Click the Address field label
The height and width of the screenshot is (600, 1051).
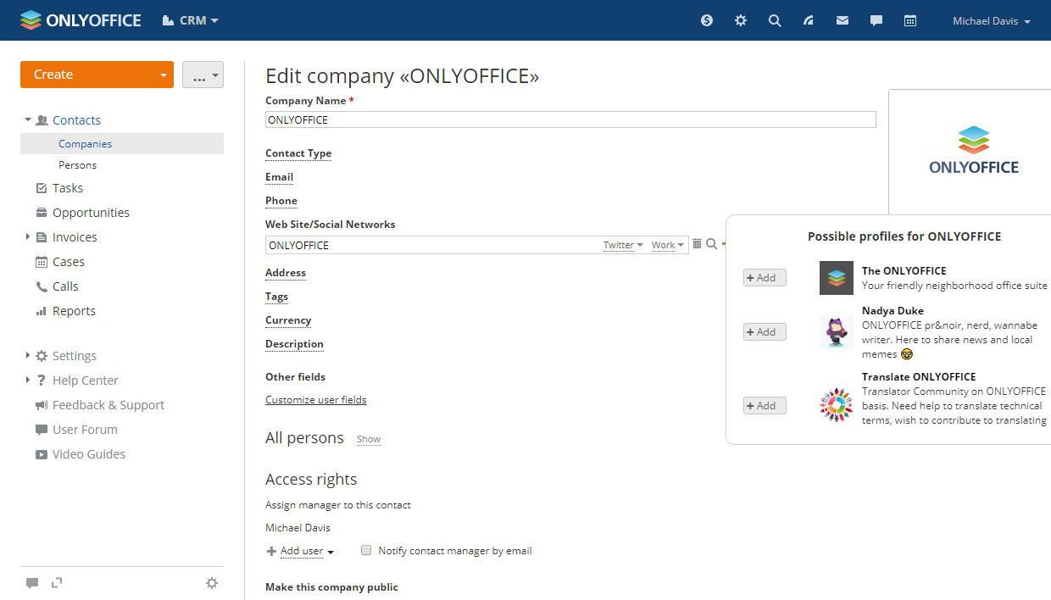(x=286, y=273)
